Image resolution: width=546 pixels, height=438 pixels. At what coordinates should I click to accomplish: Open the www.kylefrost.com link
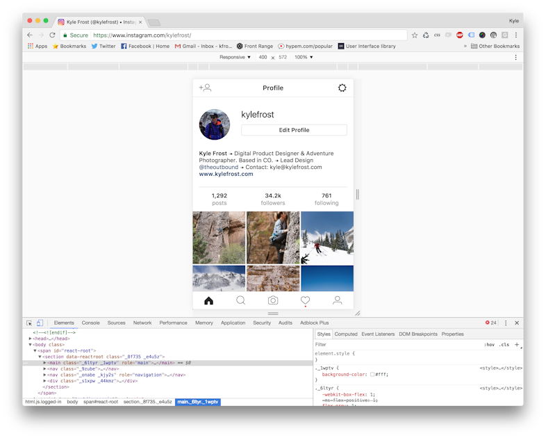tap(226, 175)
